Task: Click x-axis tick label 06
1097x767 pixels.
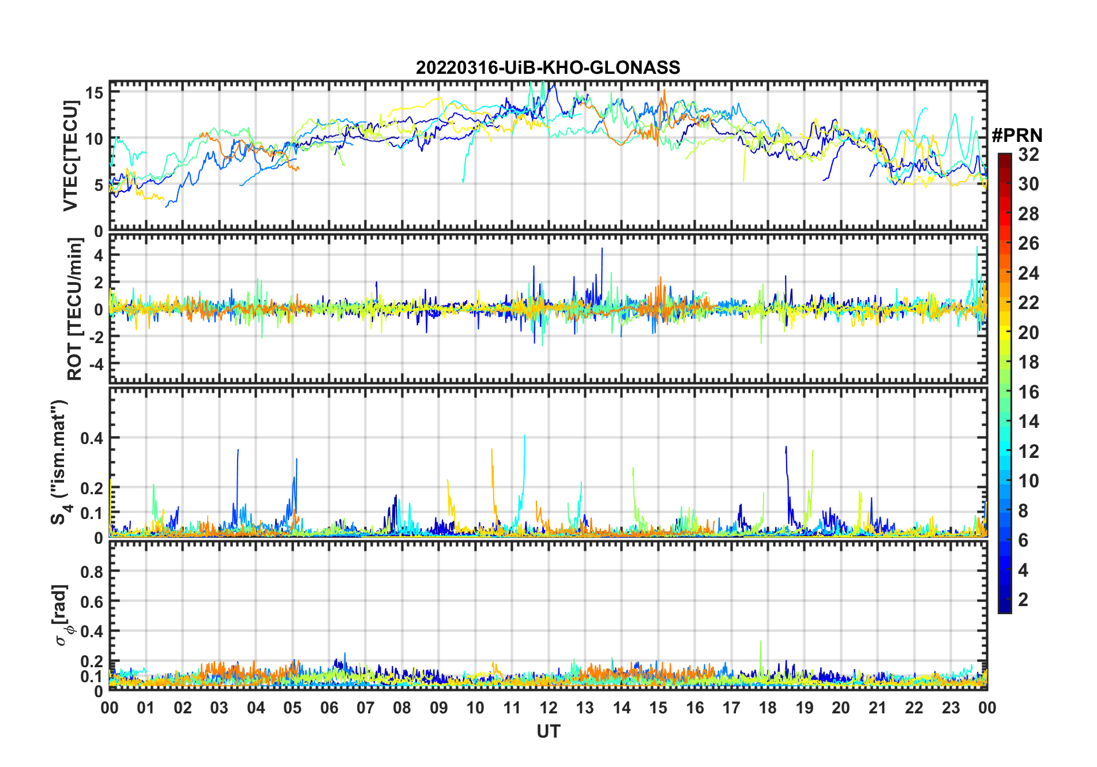Action: 329,708
